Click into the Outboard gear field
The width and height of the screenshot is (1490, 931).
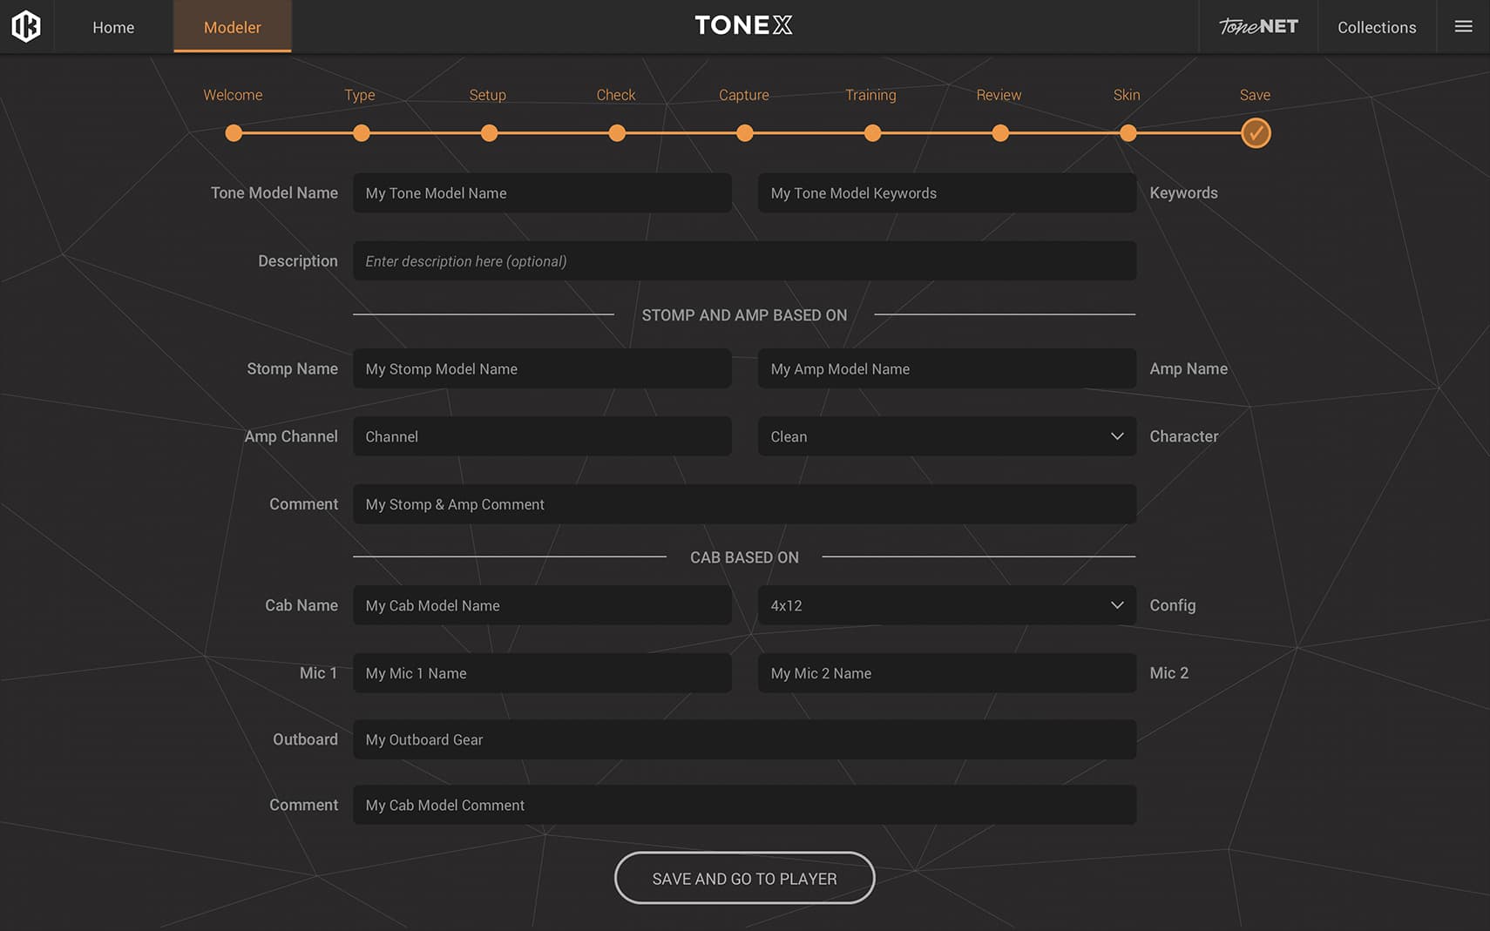click(743, 739)
